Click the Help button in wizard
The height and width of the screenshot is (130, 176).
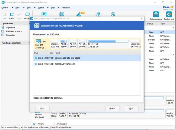click(x=42, y=108)
